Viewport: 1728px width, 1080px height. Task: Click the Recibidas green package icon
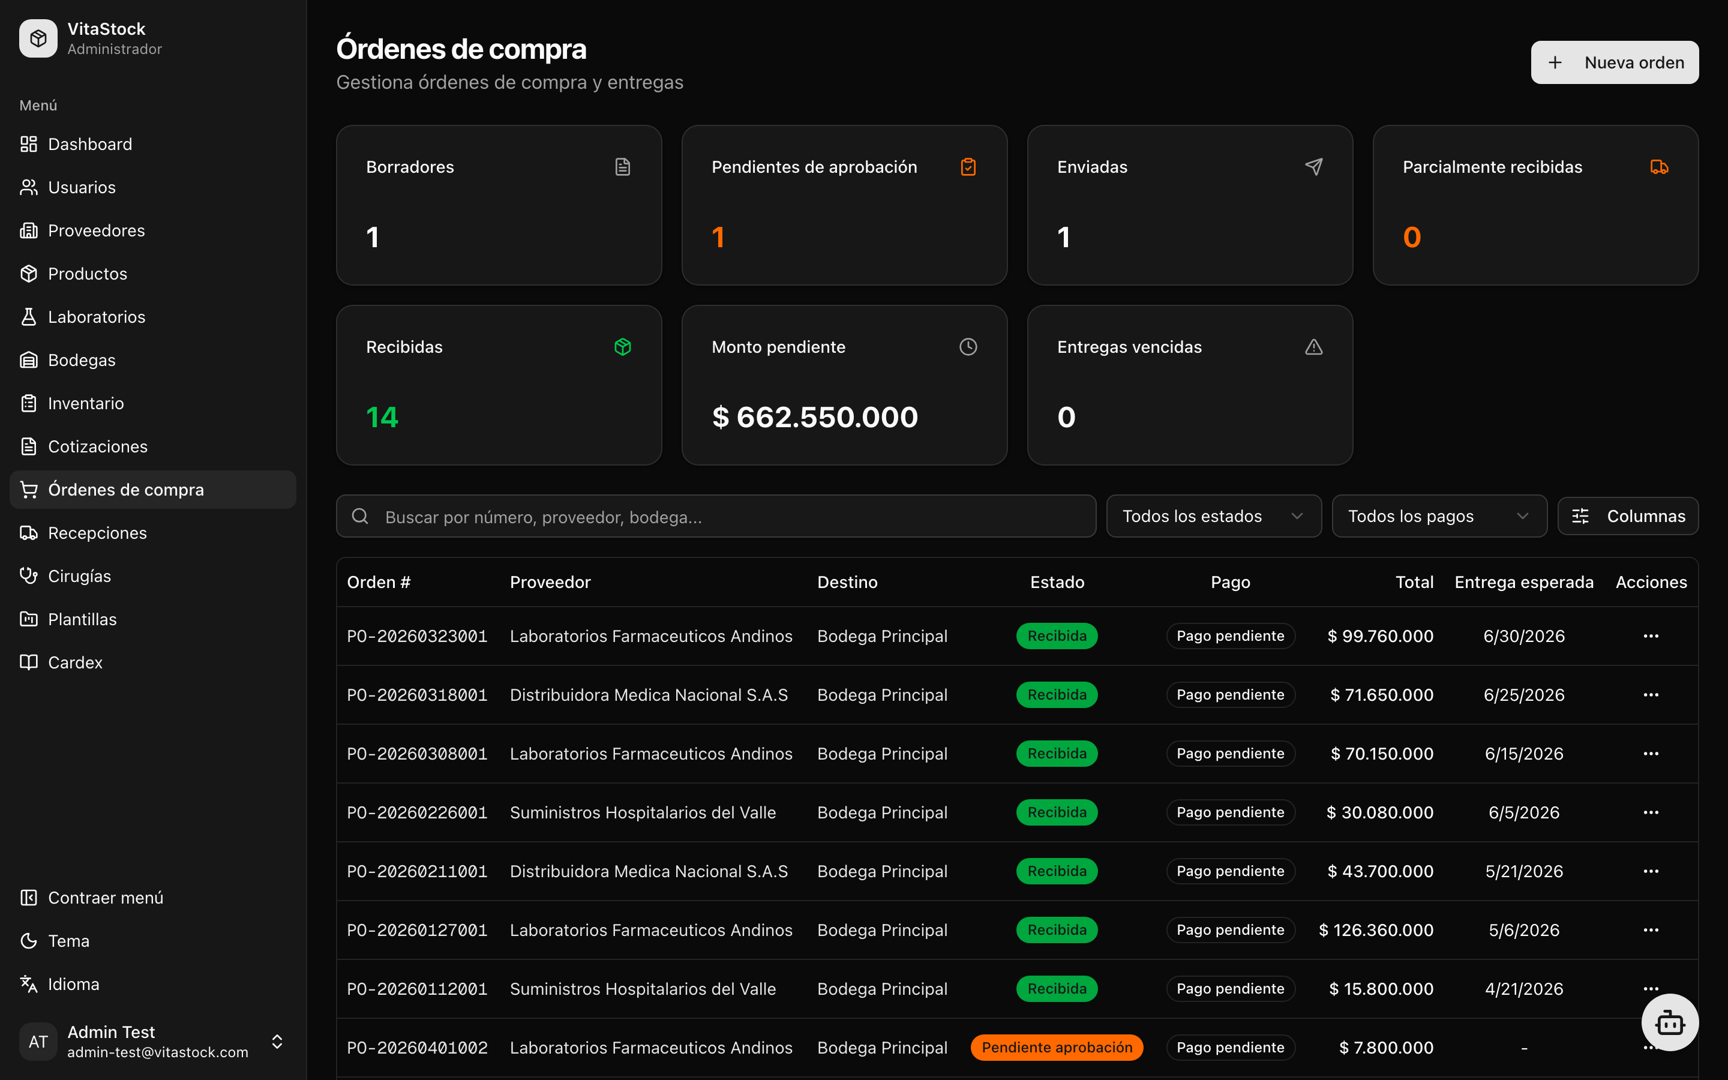623,347
